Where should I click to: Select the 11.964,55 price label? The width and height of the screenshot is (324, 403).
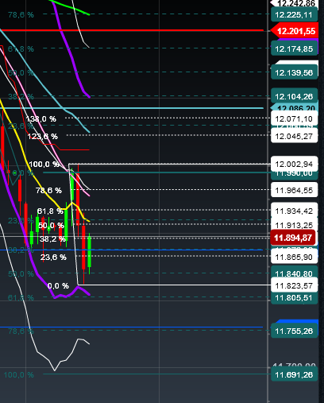(294, 190)
